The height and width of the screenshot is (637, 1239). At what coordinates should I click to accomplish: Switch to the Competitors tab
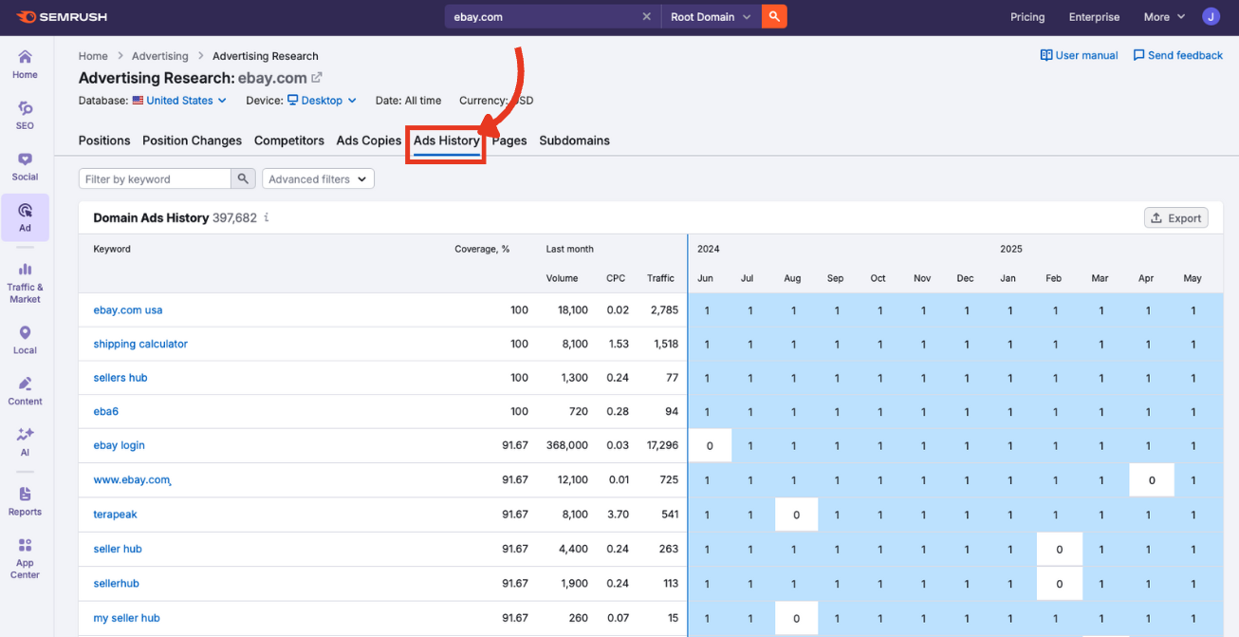(288, 140)
